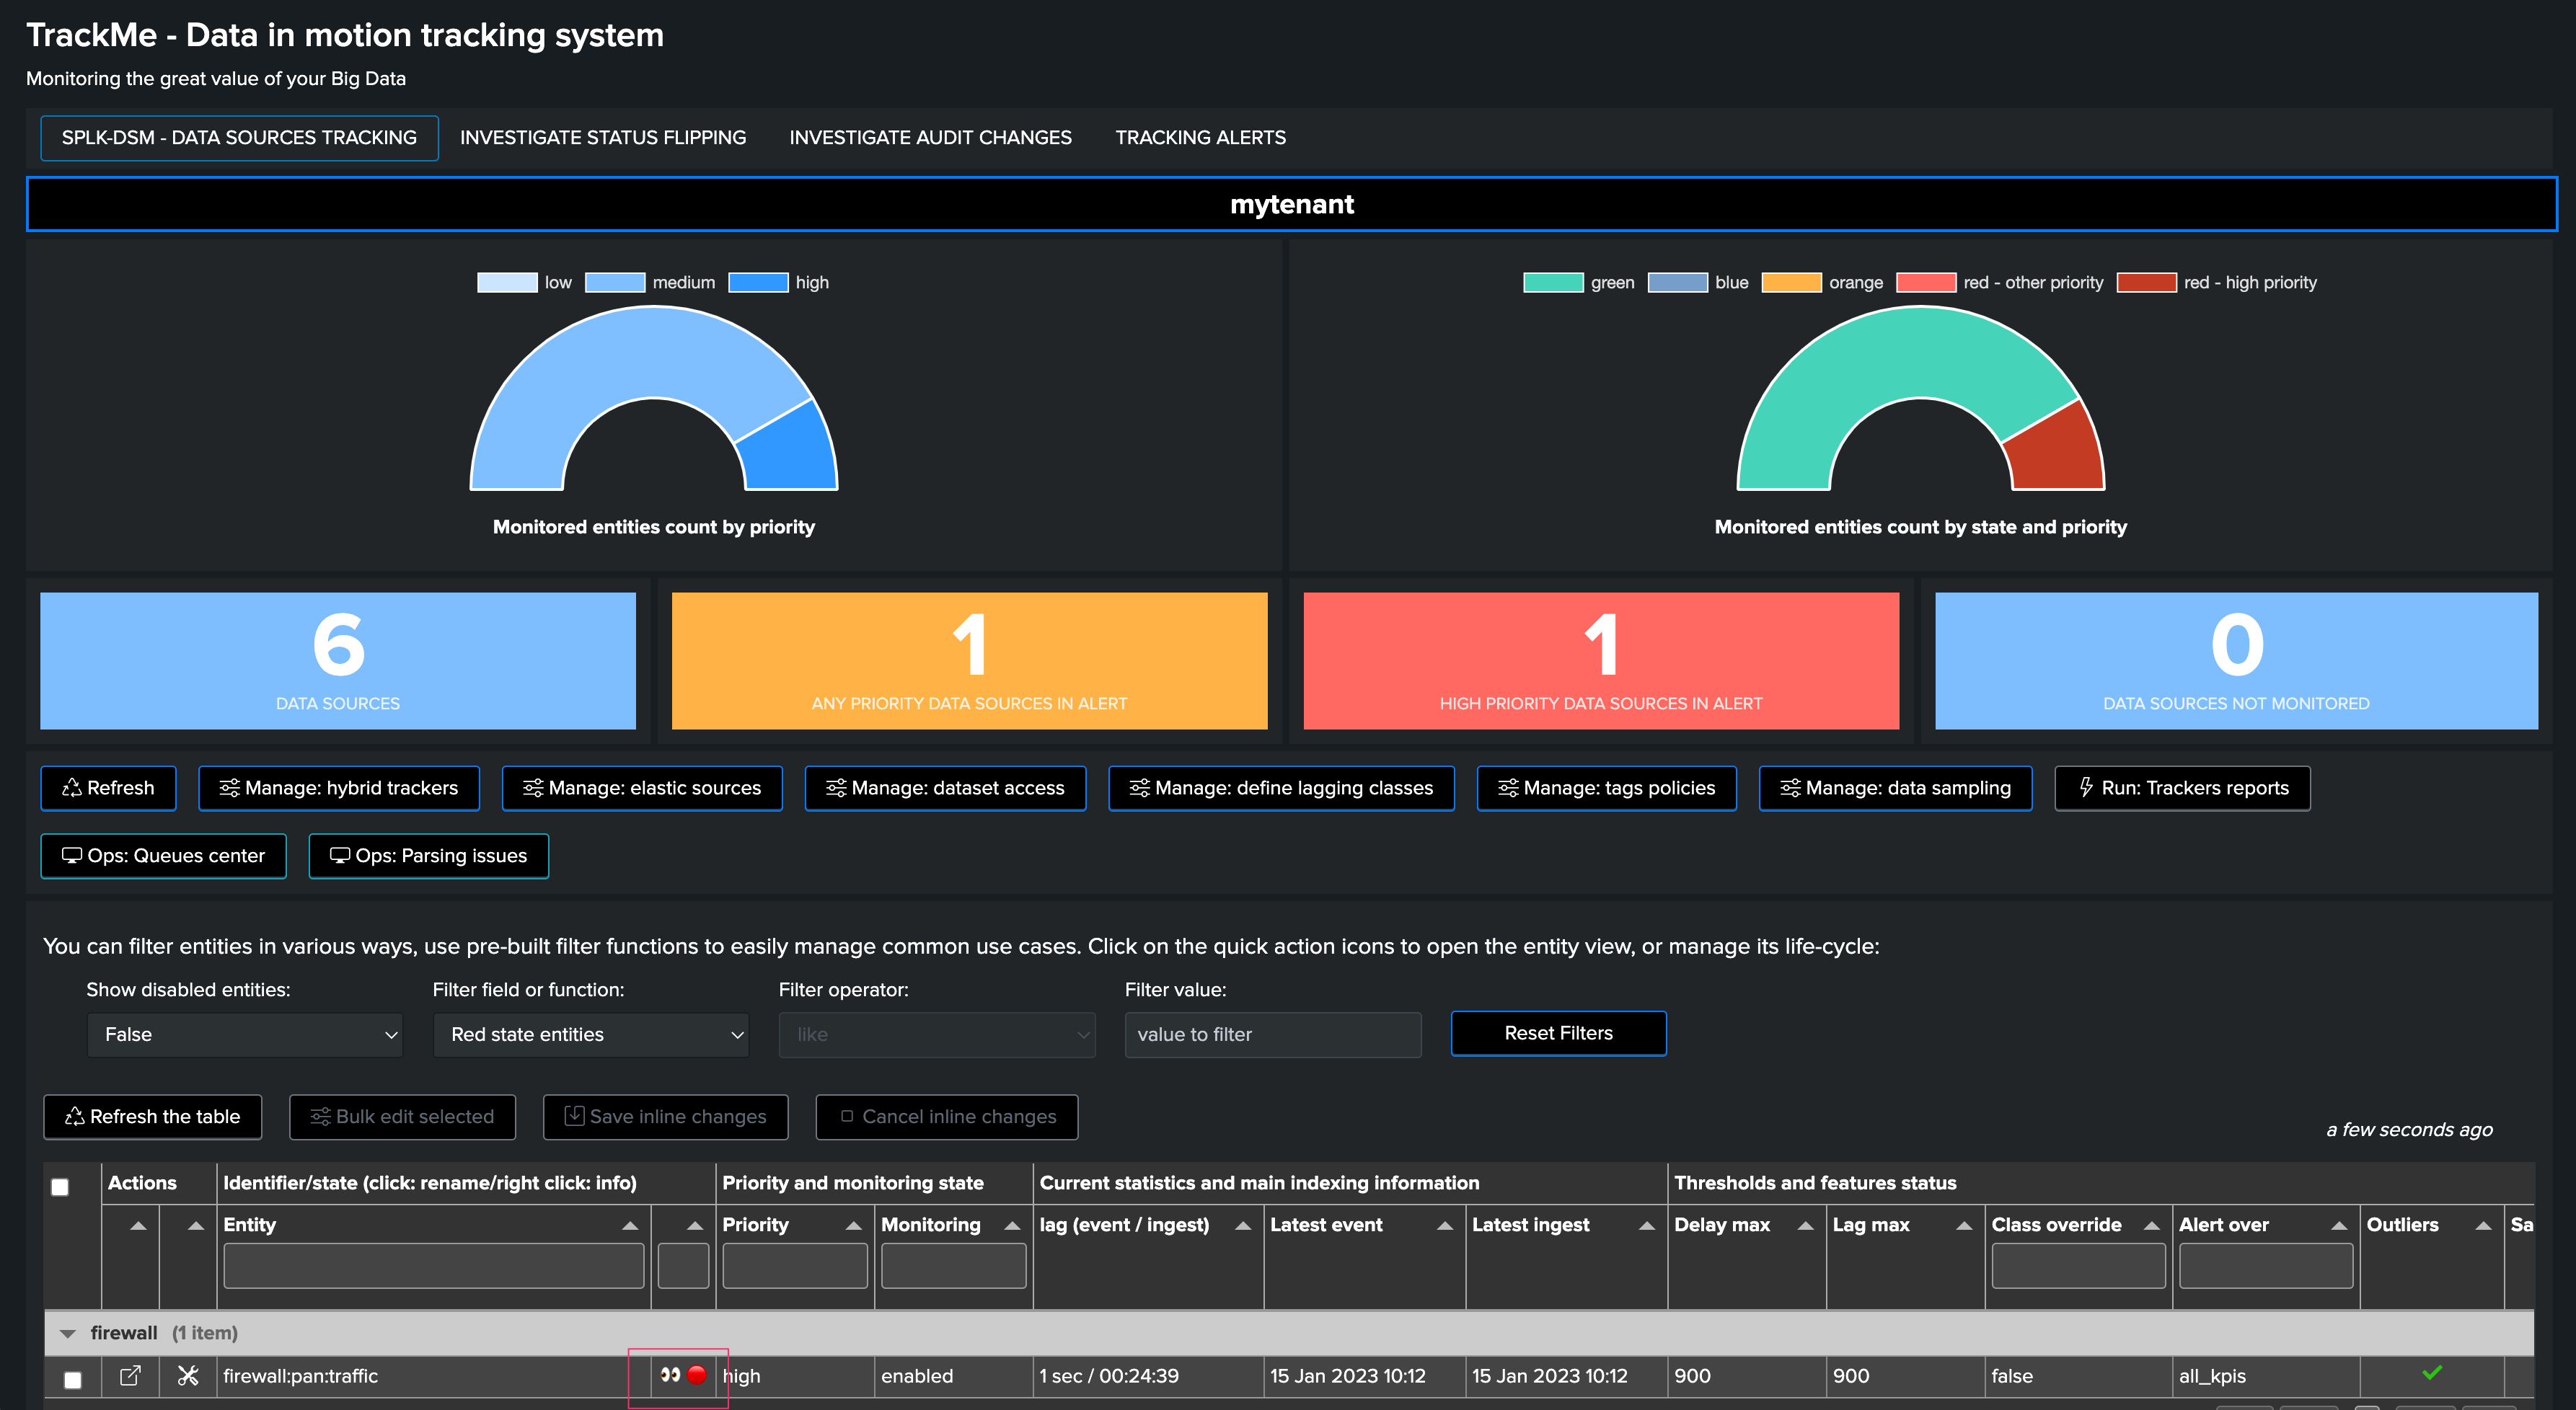Click Refresh the table button

click(x=153, y=1116)
